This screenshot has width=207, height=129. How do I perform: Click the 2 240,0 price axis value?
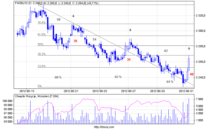point(201,77)
